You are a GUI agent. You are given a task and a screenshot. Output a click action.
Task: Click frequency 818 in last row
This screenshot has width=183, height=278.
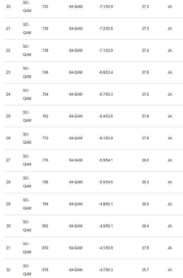(45, 270)
